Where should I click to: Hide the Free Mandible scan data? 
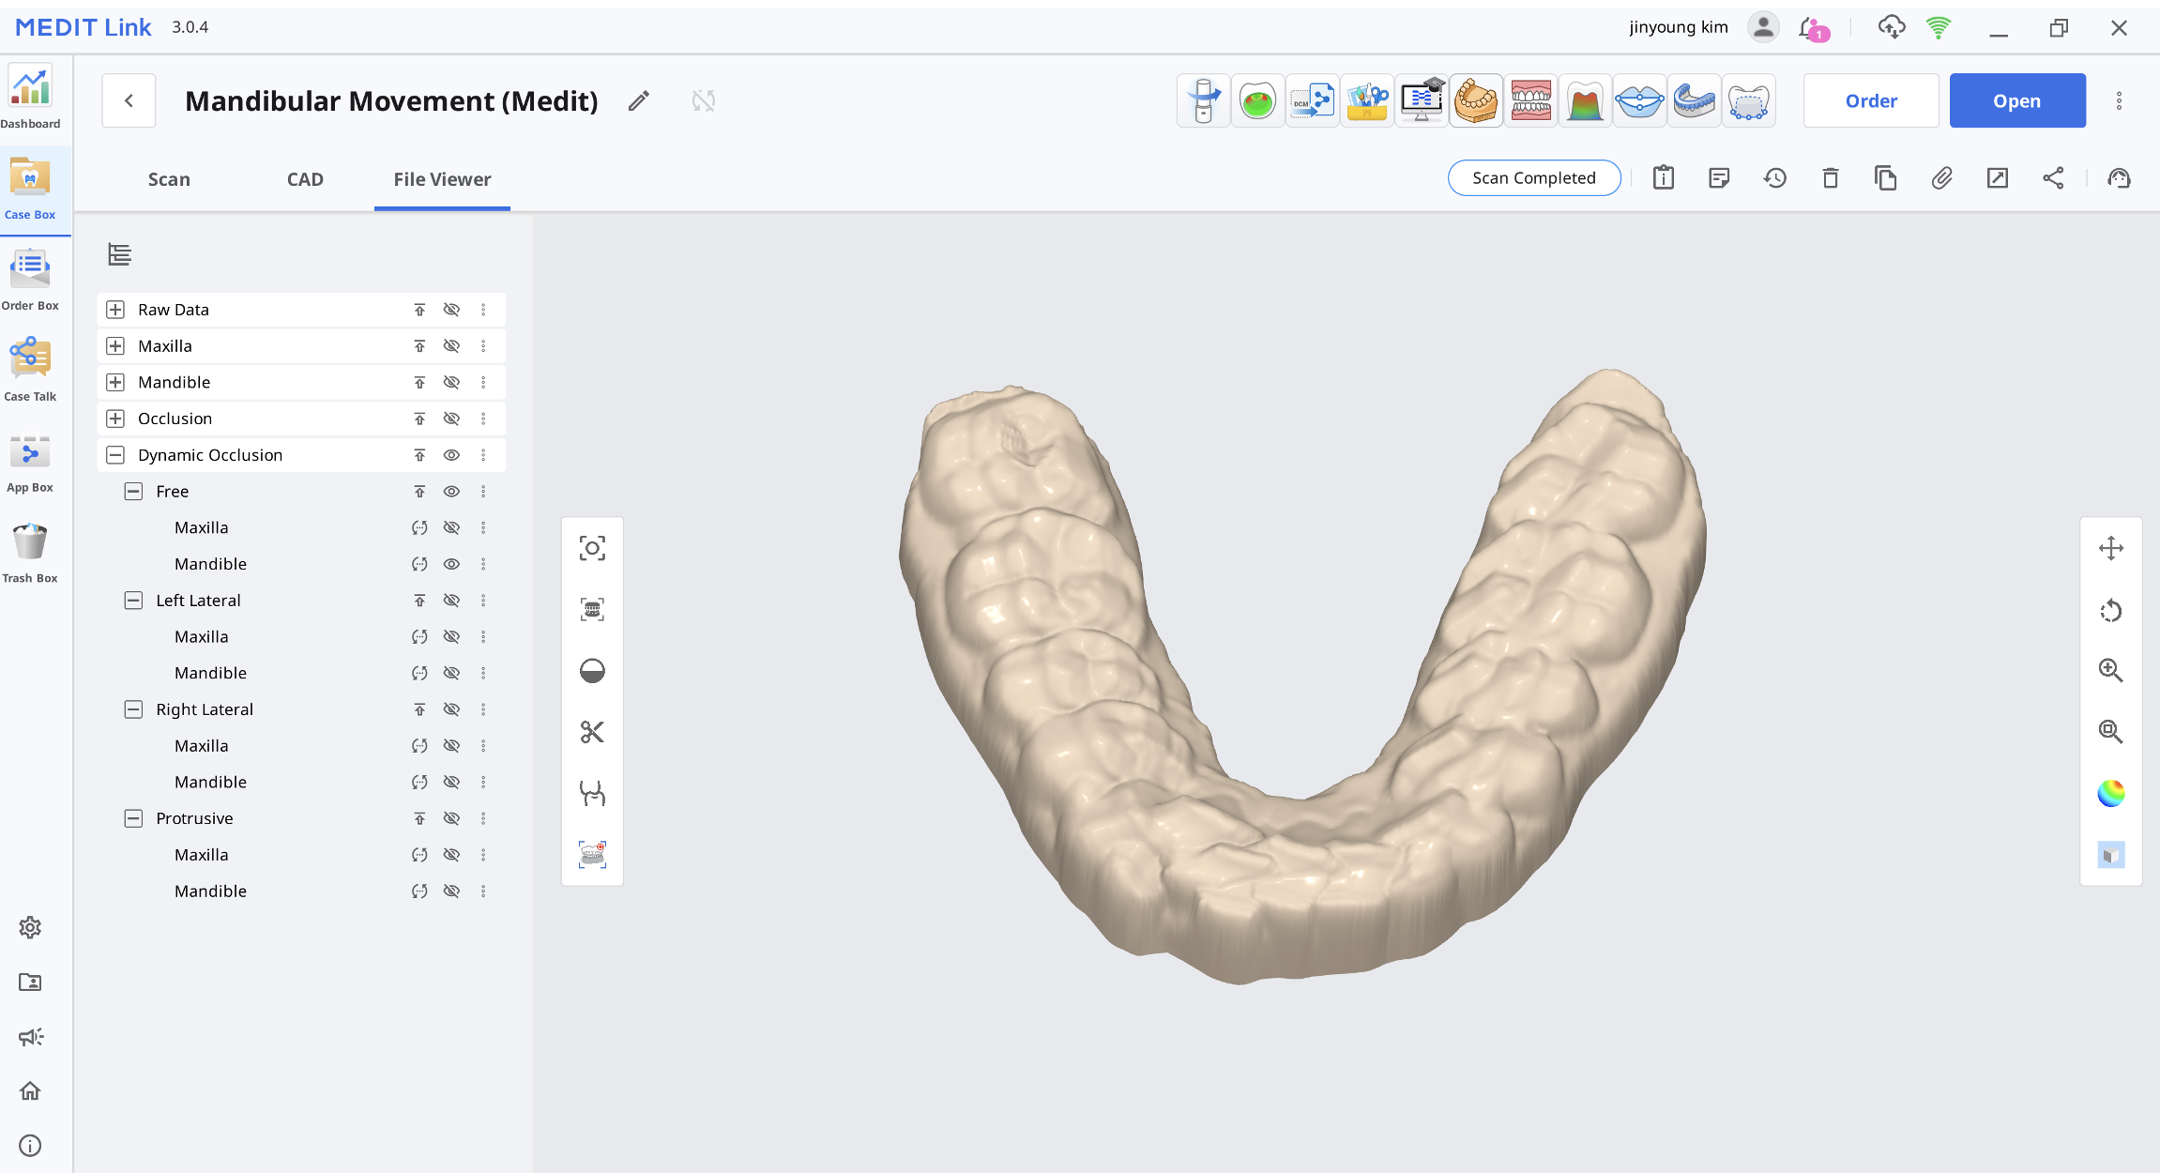(452, 564)
